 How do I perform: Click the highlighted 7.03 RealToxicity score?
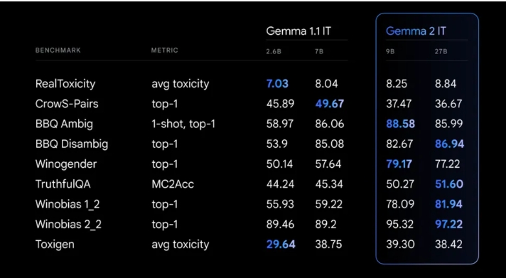tap(277, 84)
